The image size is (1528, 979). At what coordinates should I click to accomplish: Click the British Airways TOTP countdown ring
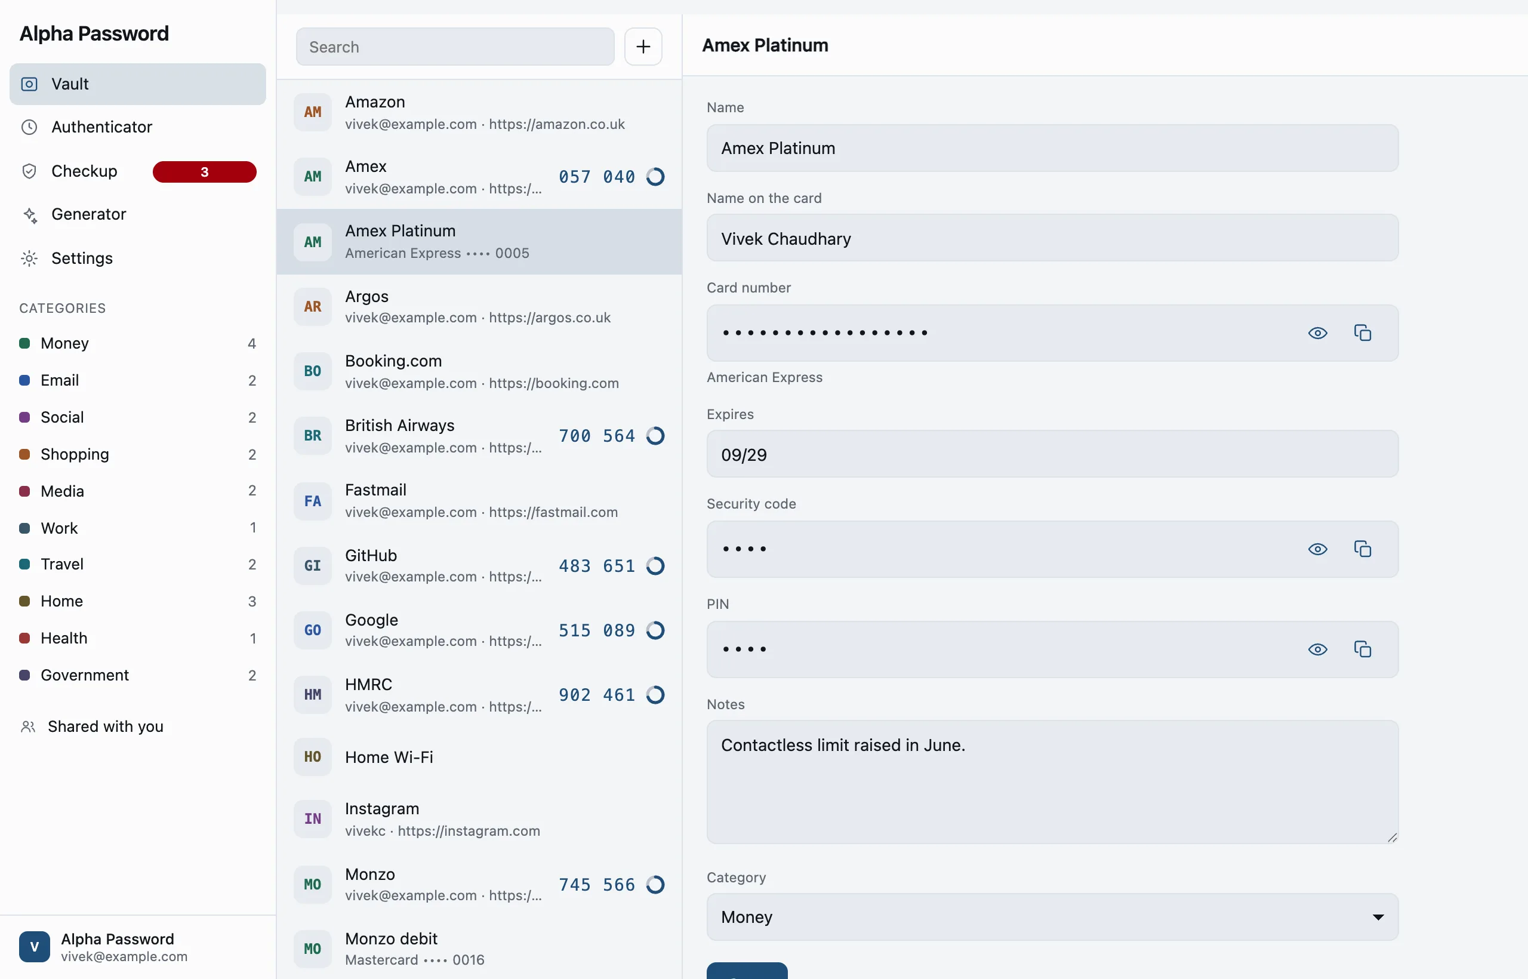[x=655, y=435]
